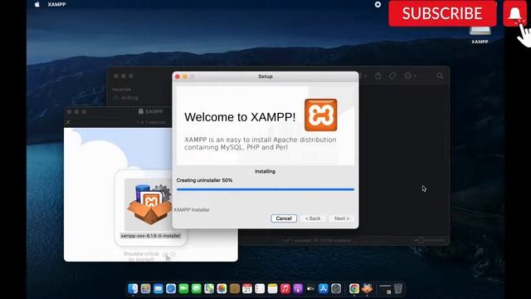
Task: Open the Finder search icon
Action: pos(440,76)
